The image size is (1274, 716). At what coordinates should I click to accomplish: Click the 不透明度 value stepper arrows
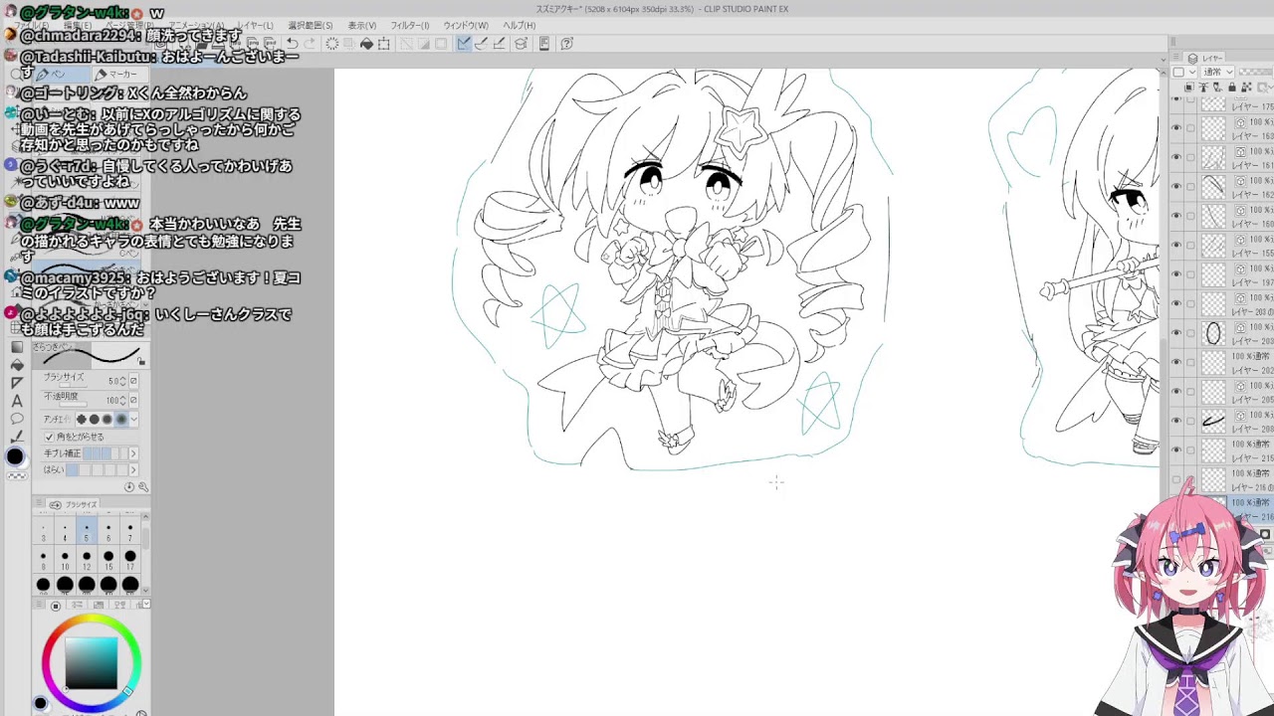coord(124,400)
